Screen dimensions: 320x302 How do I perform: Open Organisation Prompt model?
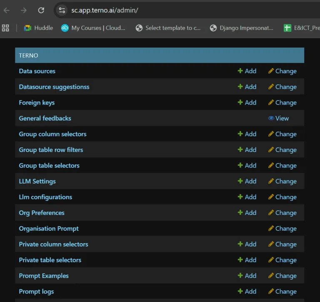pyautogui.click(x=49, y=229)
